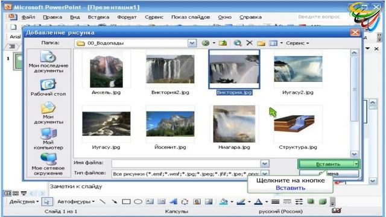Go to Рабочий стол location
This screenshot has width=386, height=217.
(x=48, y=87)
